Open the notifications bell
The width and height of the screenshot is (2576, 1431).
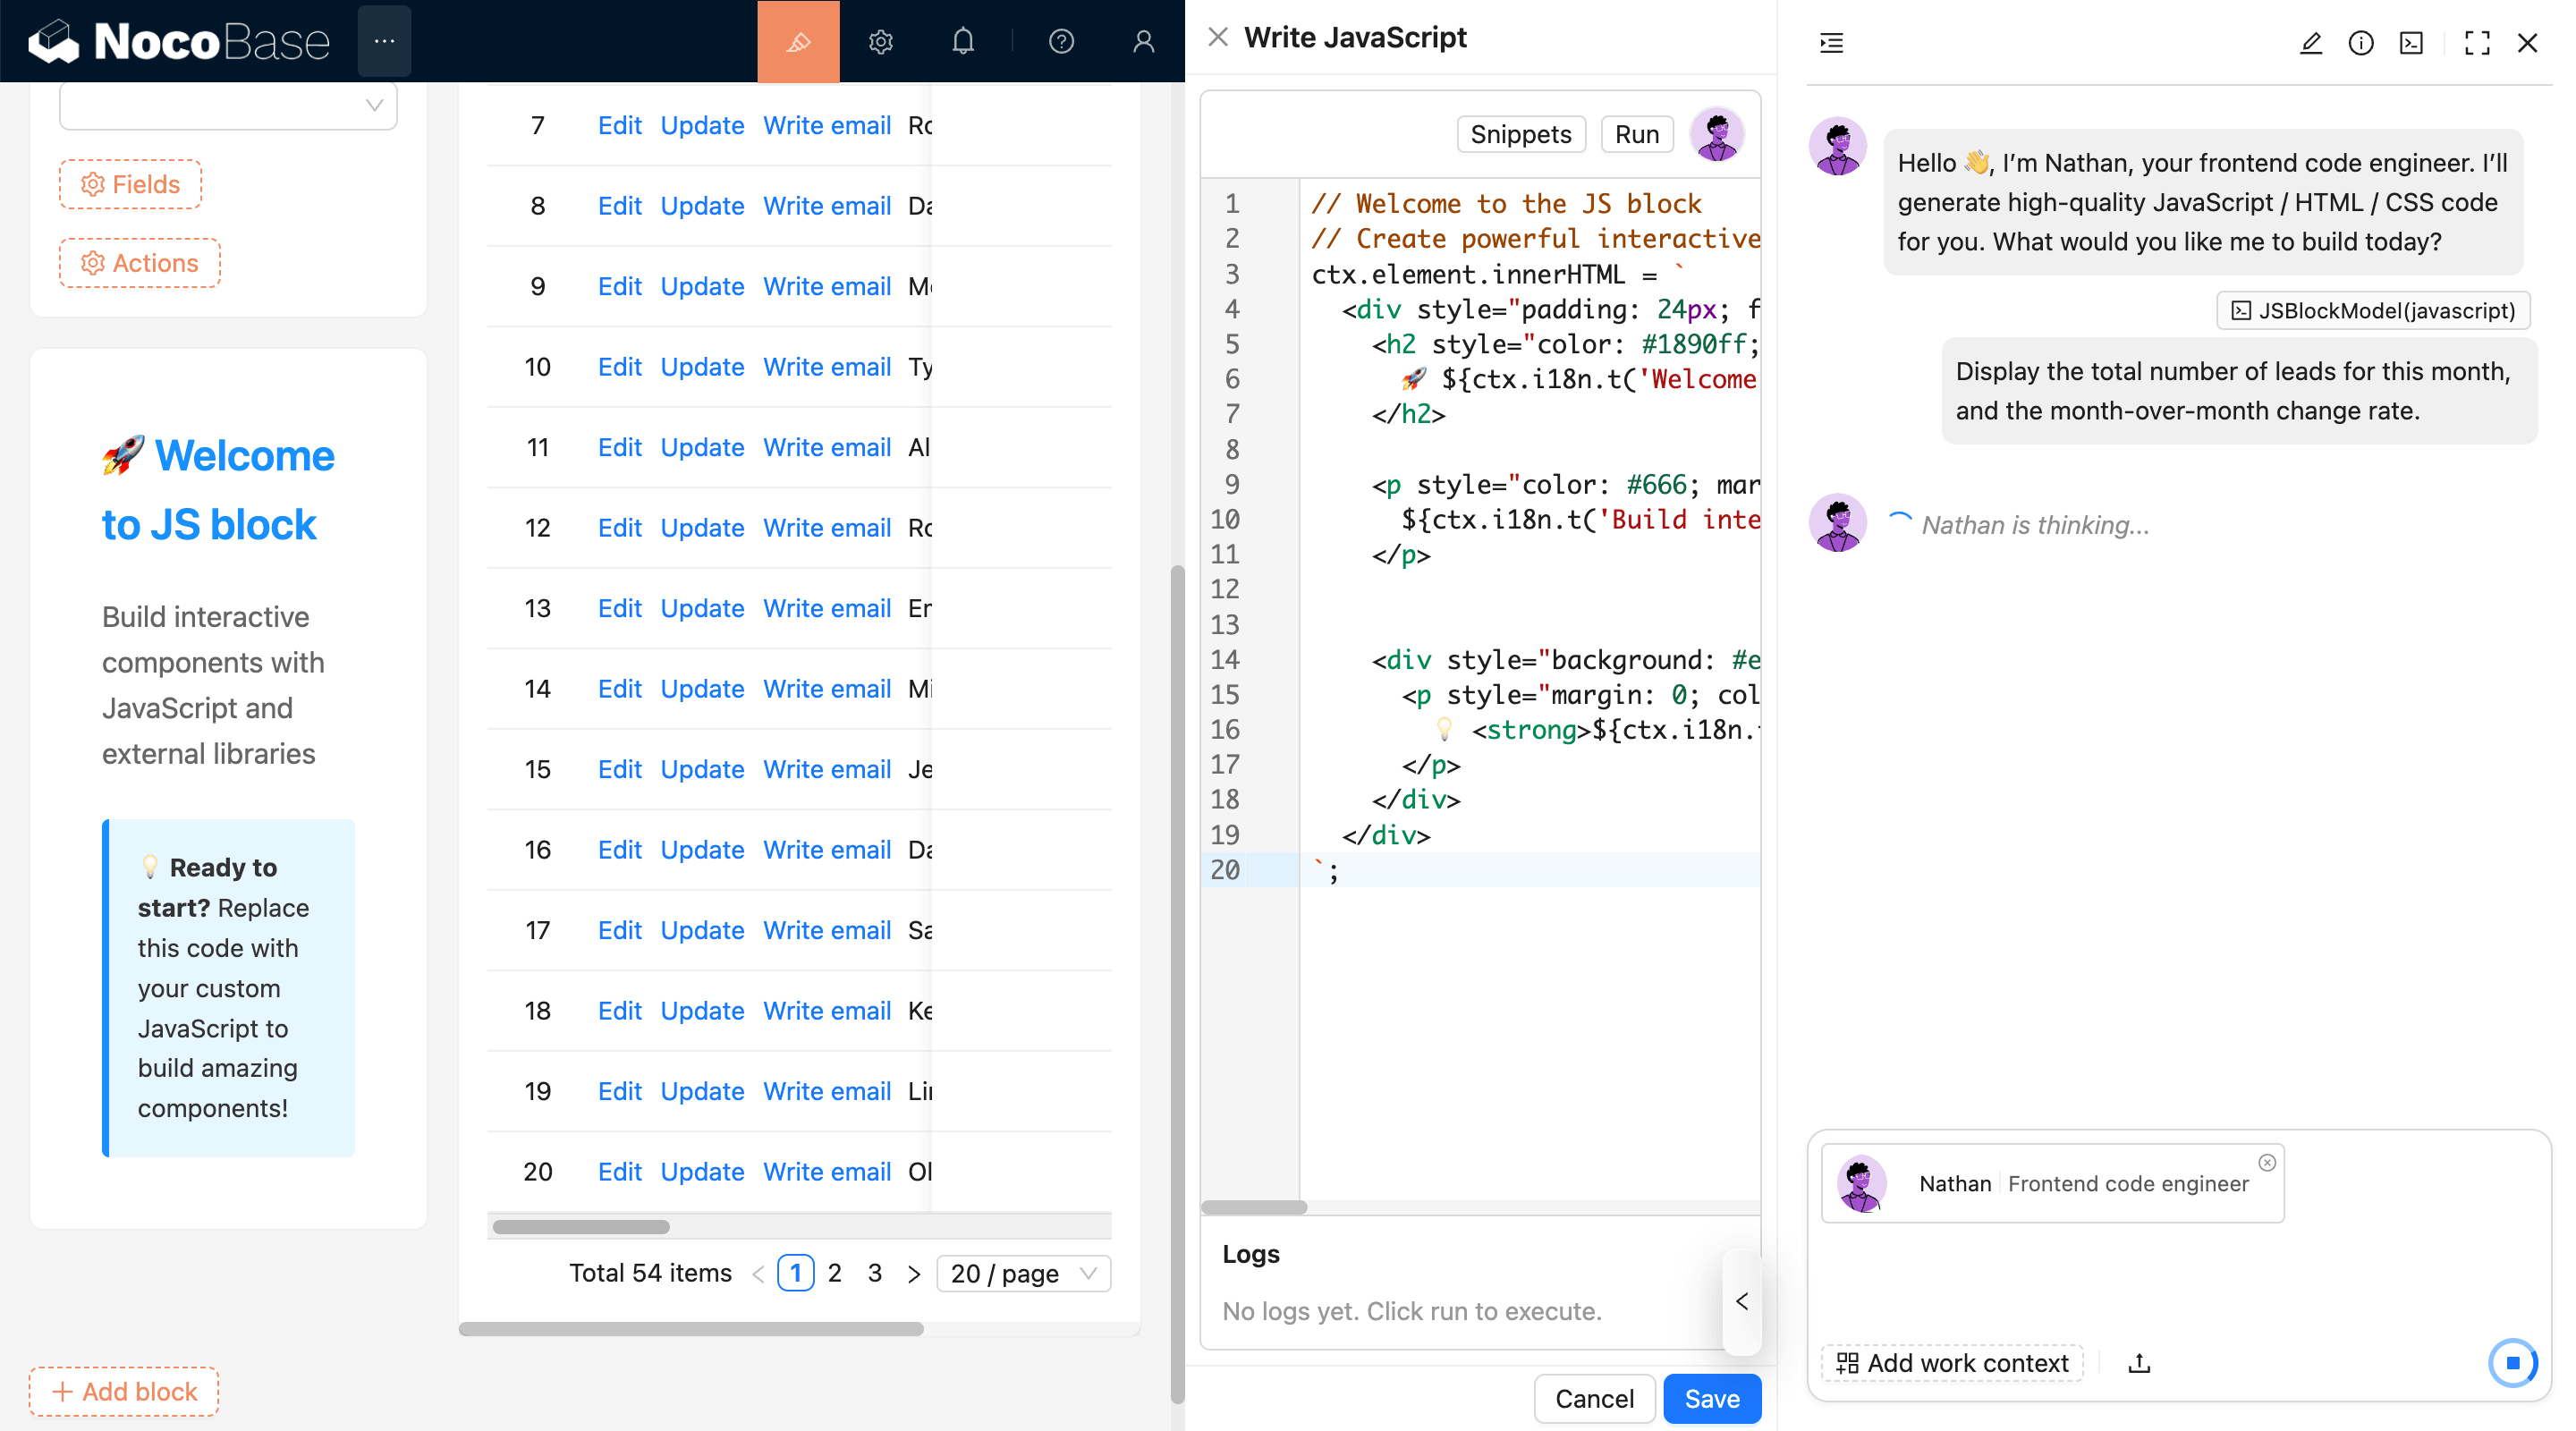coord(962,41)
